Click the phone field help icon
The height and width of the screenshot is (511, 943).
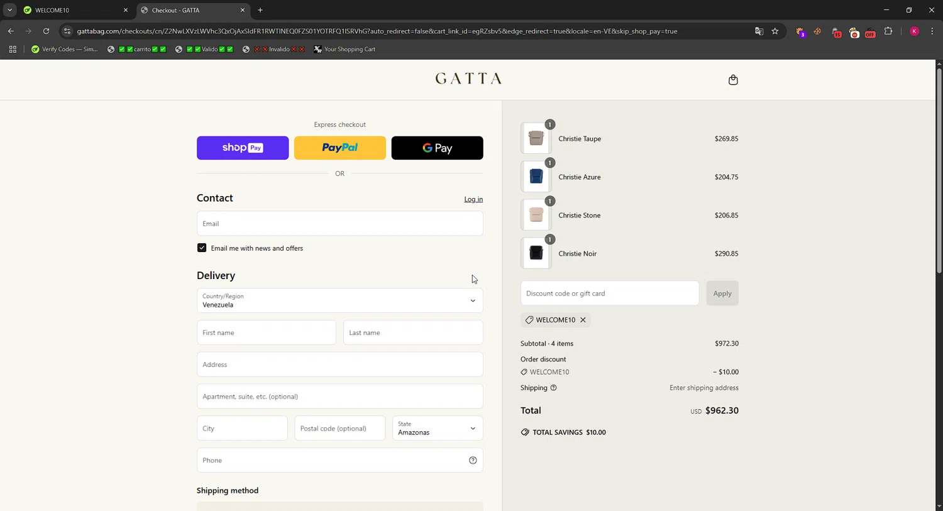point(473,461)
